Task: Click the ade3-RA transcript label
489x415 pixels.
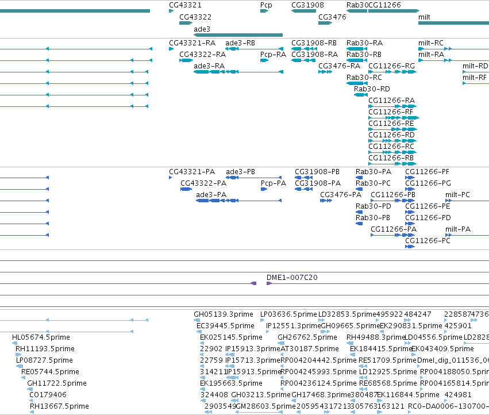Action: pos(209,66)
